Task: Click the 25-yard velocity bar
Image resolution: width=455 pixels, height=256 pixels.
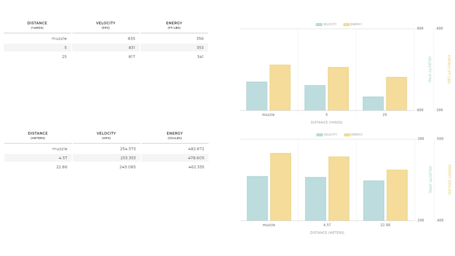Action: 373,103
